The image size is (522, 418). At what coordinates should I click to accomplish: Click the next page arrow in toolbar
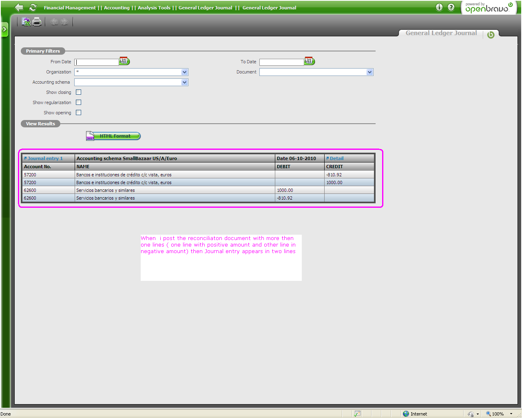coord(64,22)
